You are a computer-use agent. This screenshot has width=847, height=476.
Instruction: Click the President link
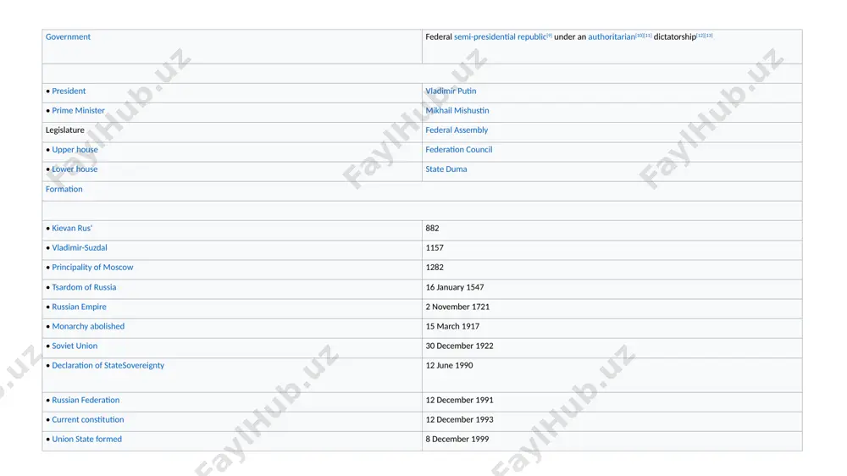click(69, 91)
